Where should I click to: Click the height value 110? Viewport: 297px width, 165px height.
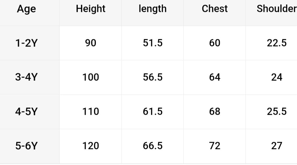(91, 112)
